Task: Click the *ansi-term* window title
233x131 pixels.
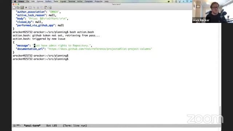Action: [x=116, y=4]
